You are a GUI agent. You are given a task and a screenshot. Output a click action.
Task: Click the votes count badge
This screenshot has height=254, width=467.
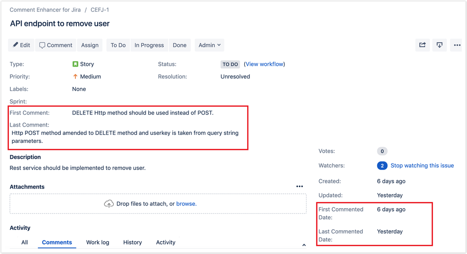click(382, 151)
